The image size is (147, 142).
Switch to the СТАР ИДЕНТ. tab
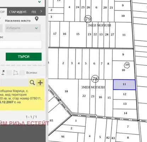tap(18, 12)
